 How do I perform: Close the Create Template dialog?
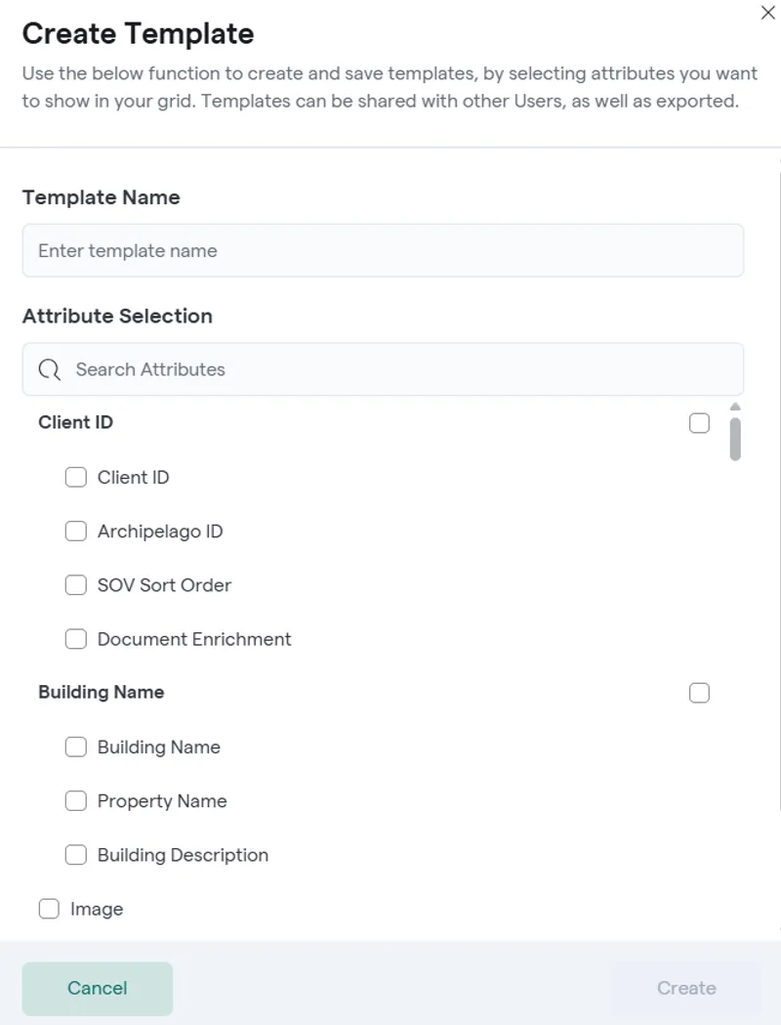pos(767,13)
